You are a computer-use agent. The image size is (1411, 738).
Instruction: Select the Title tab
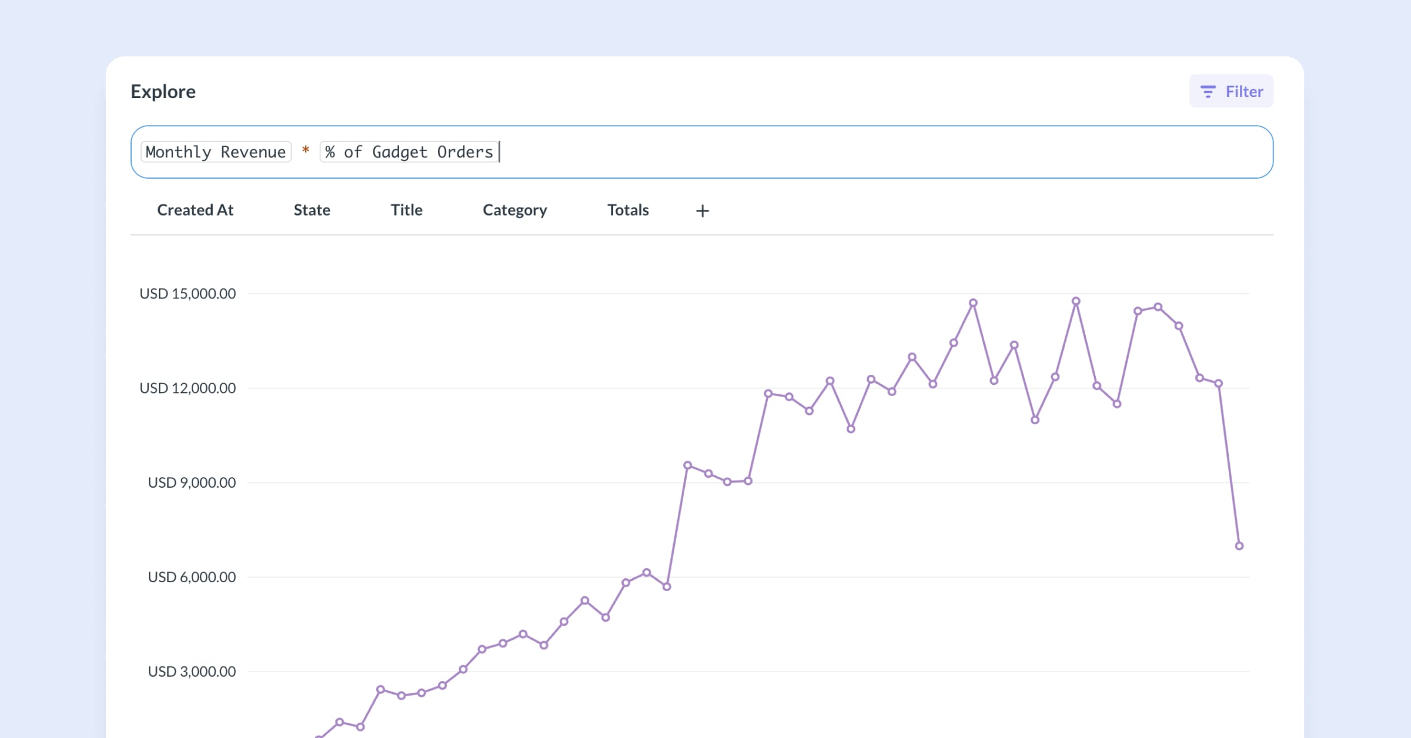[406, 210]
